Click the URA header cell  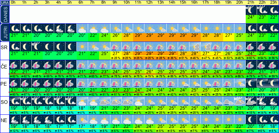[4, 3]
